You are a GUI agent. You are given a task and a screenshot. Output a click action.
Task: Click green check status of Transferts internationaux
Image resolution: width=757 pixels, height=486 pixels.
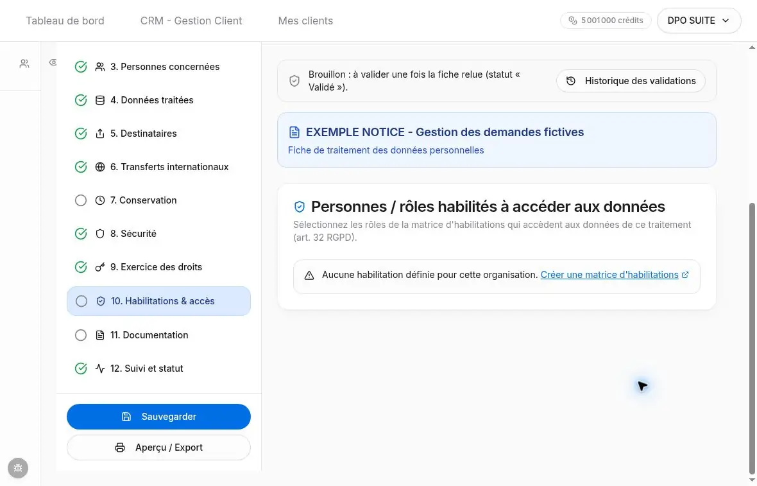pos(81,167)
